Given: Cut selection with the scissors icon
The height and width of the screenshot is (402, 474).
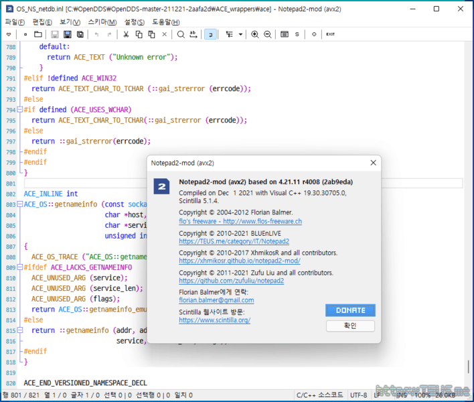Looking at the screenshot, I should click(x=126, y=34).
